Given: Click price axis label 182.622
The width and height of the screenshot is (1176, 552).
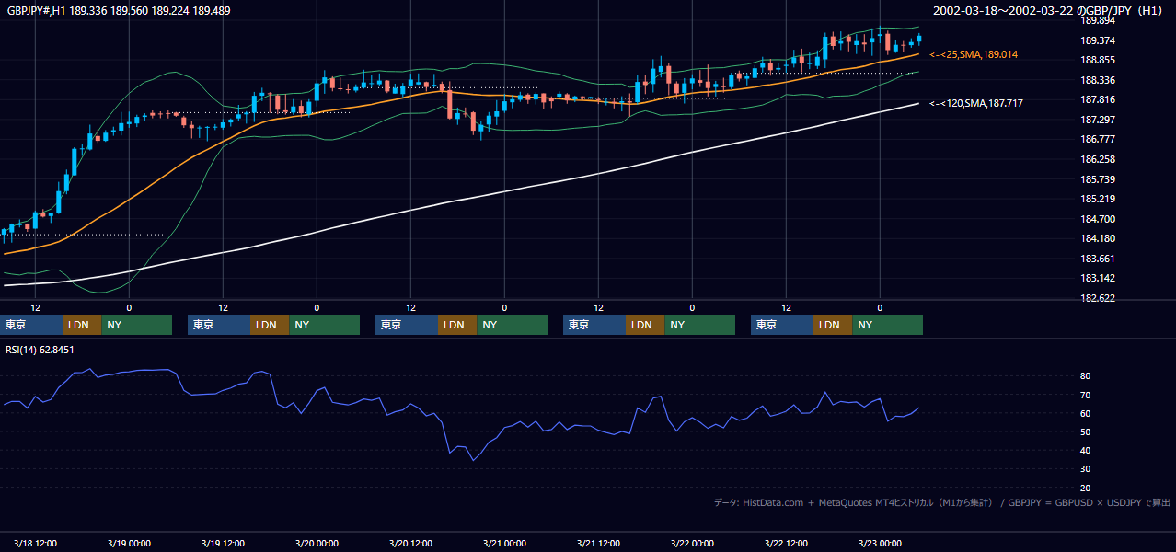Looking at the screenshot, I should (1098, 298).
